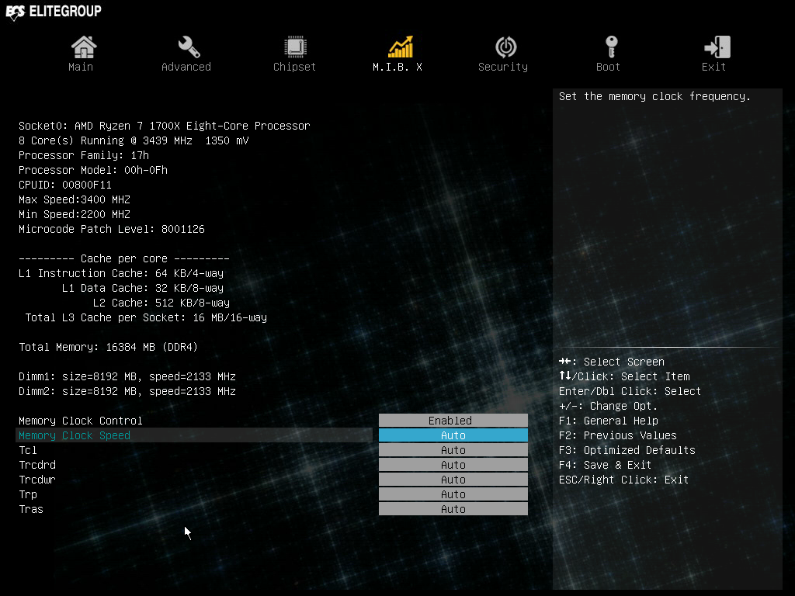The height and width of the screenshot is (596, 795).
Task: Select the Trcdwr setting label
Action: 37,480
